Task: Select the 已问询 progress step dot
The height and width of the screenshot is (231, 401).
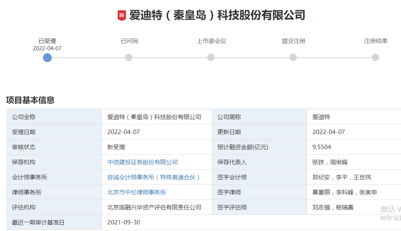Action: pyautogui.click(x=129, y=57)
